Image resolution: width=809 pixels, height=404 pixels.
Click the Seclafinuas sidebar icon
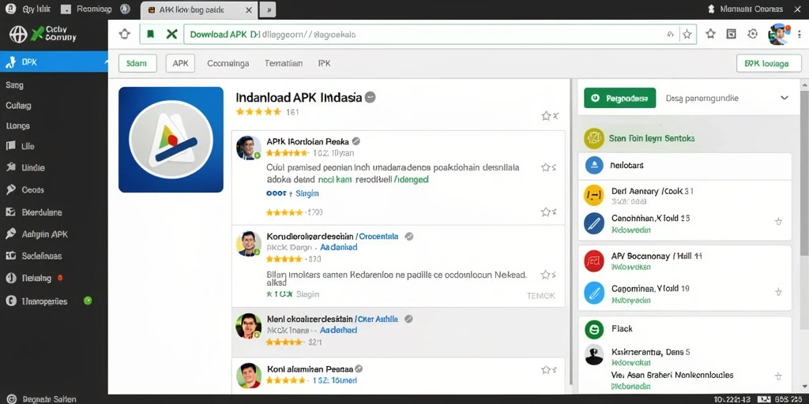click(10, 256)
